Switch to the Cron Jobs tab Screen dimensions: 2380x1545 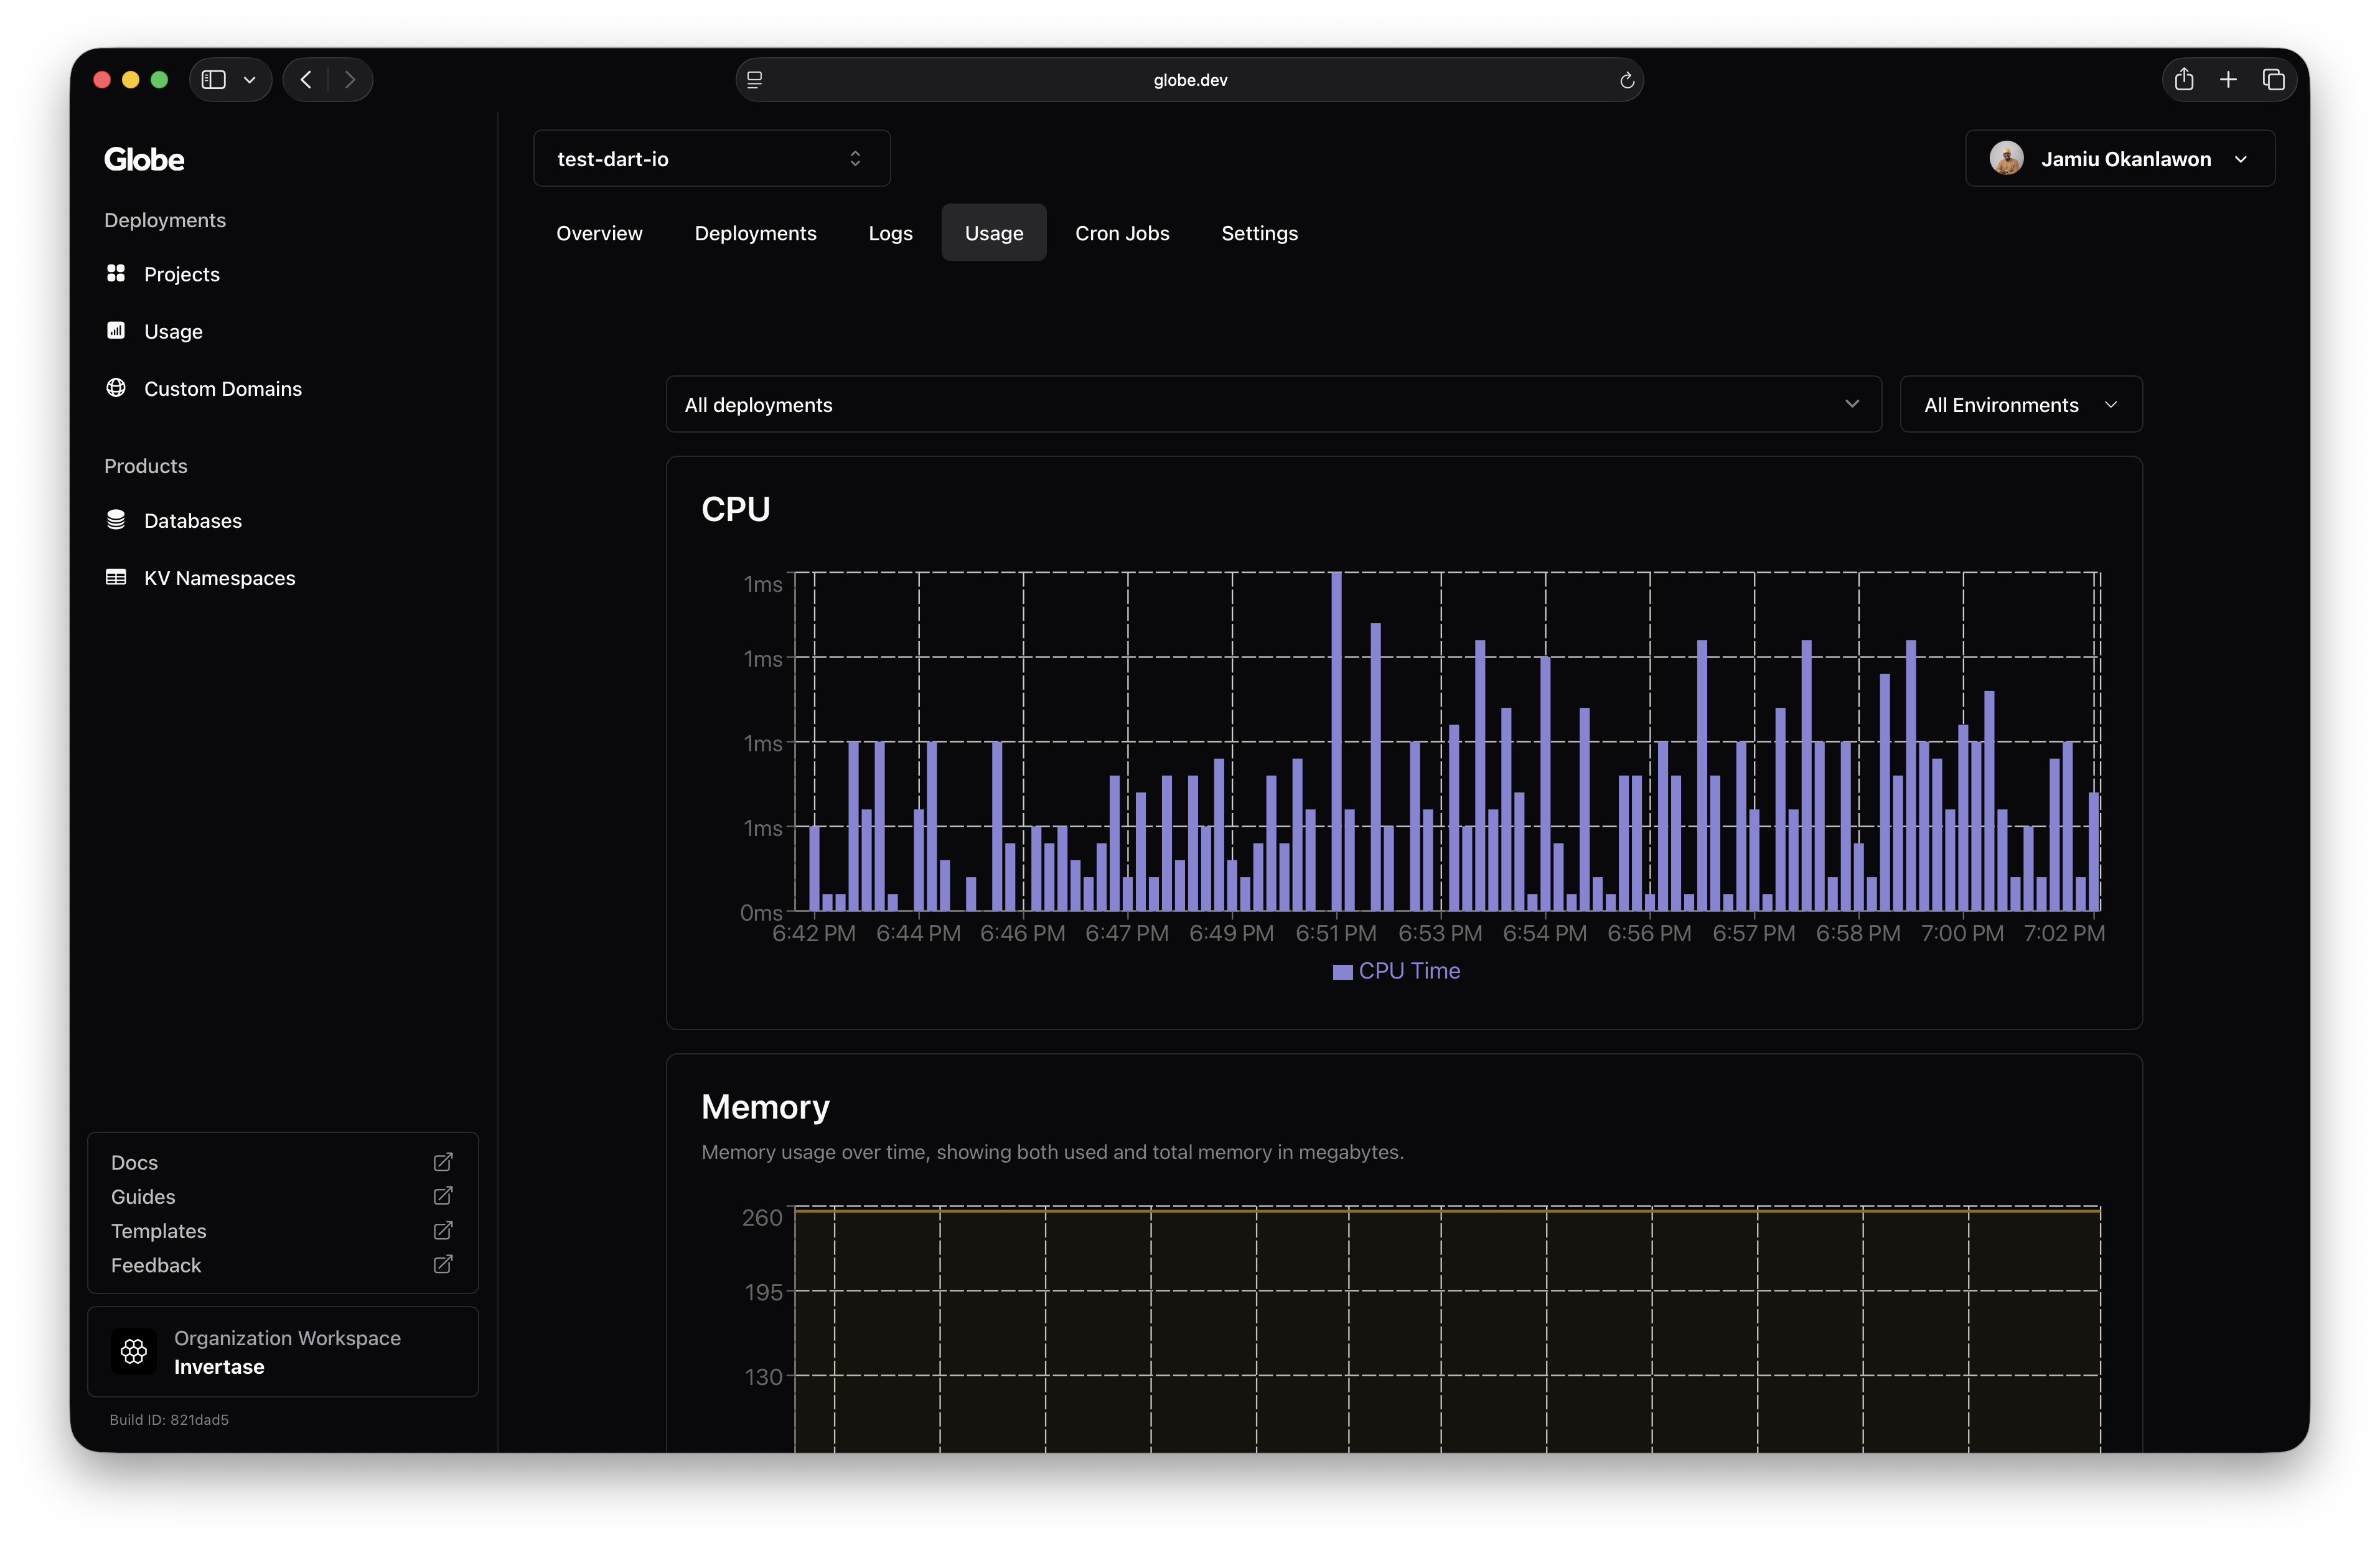pos(1122,233)
